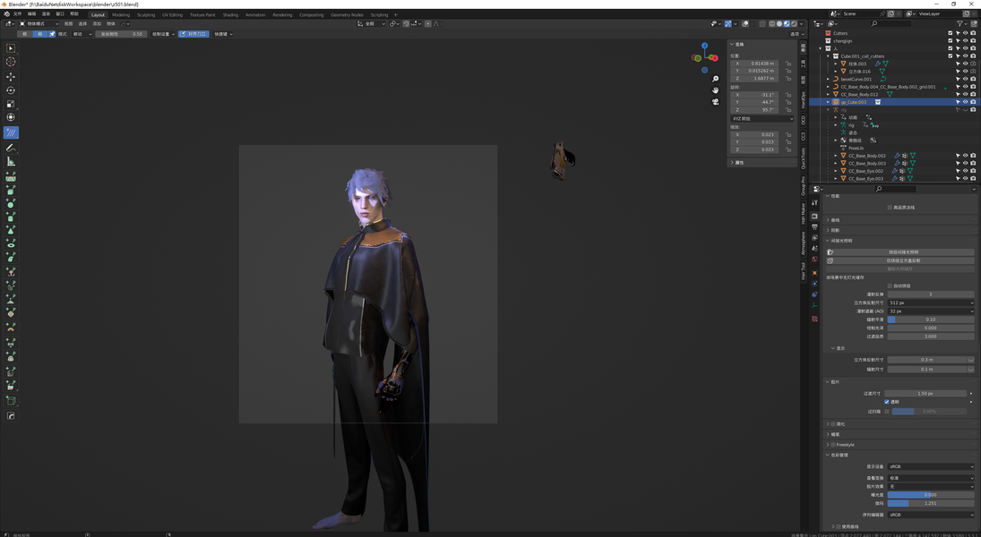
Task: Click the 烘焙间接光照明 button
Action: (899, 251)
